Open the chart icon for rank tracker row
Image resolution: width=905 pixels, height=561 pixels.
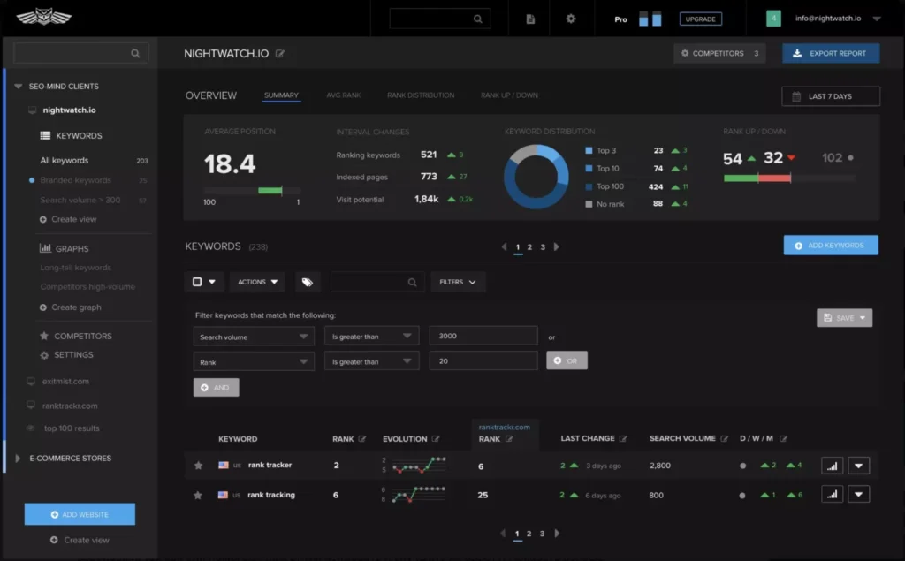833,466
